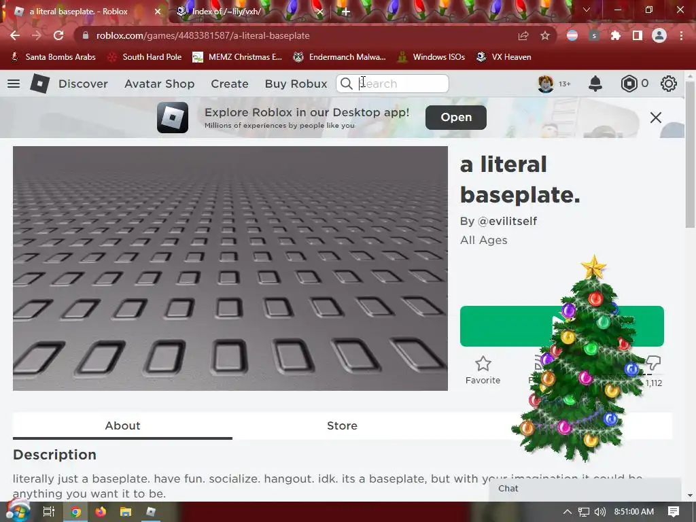Open South Hard Pole bookmark
This screenshot has width=696, height=522.
pos(145,57)
